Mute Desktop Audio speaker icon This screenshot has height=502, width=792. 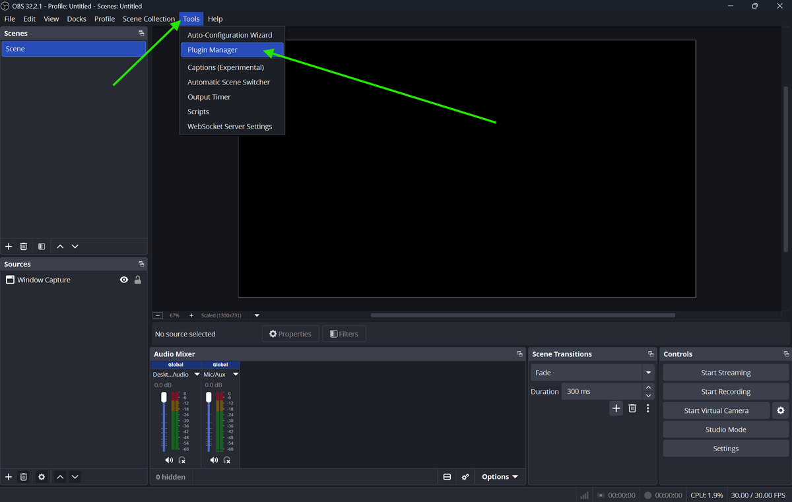169,460
